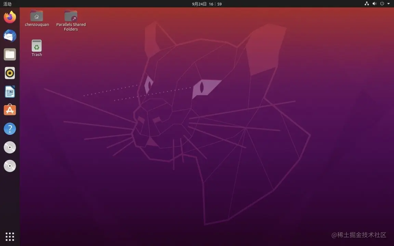This screenshot has height=246, width=394.
Task: Open Ubuntu Software store
Action: pyautogui.click(x=10, y=110)
